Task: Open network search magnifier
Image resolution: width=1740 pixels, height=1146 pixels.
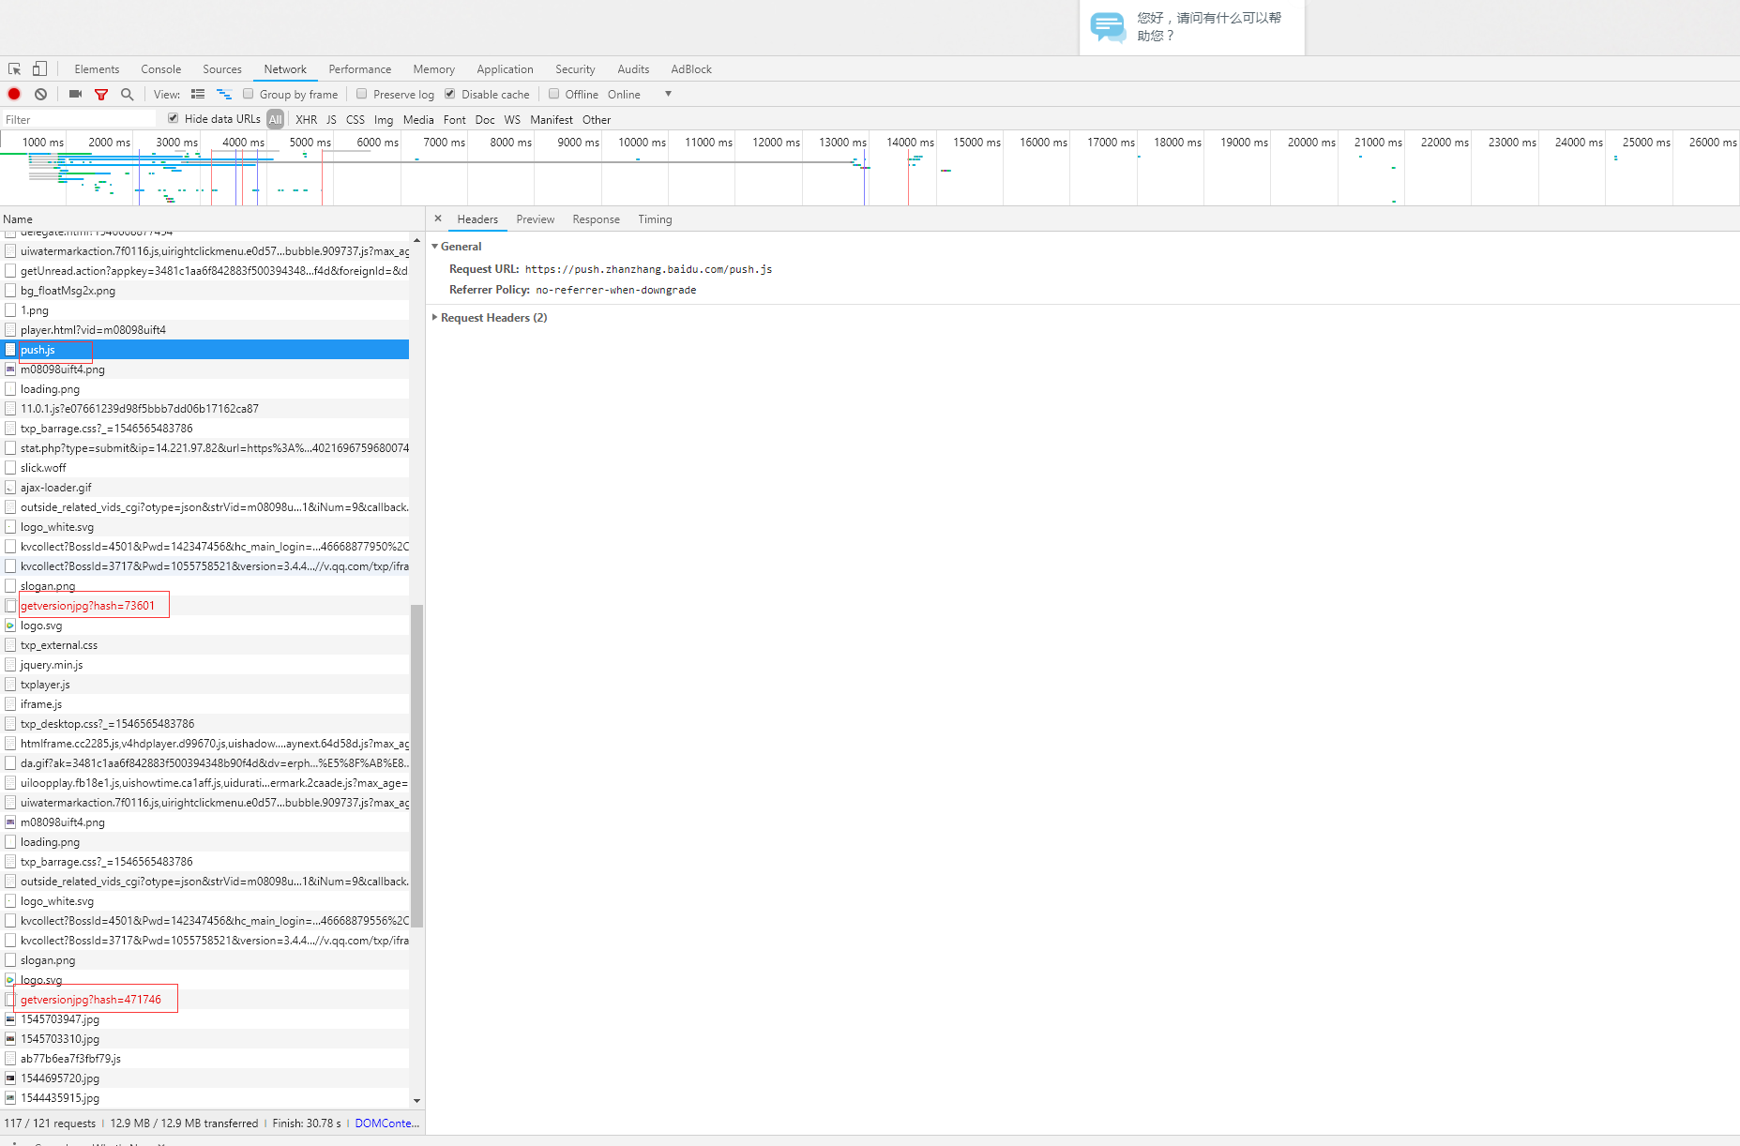Action: point(128,94)
